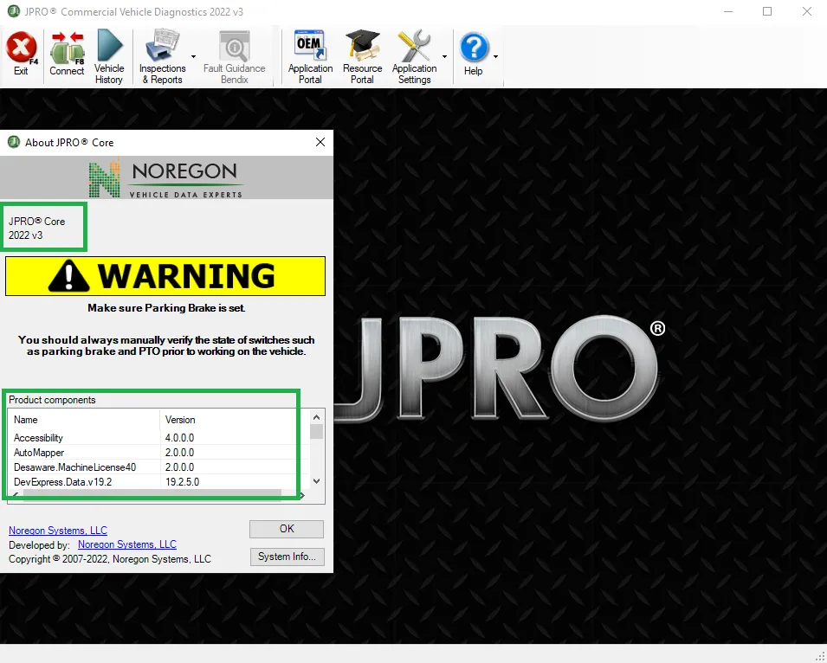Open the top Noregon Systems, LLC link
This screenshot has height=663, width=827.
tap(58, 531)
